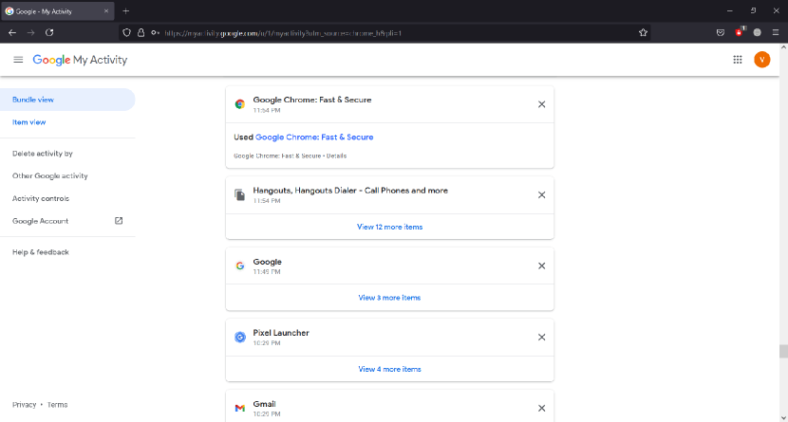Image resolution: width=788 pixels, height=422 pixels.
Task: Open Firefox application menu
Action: point(776,32)
